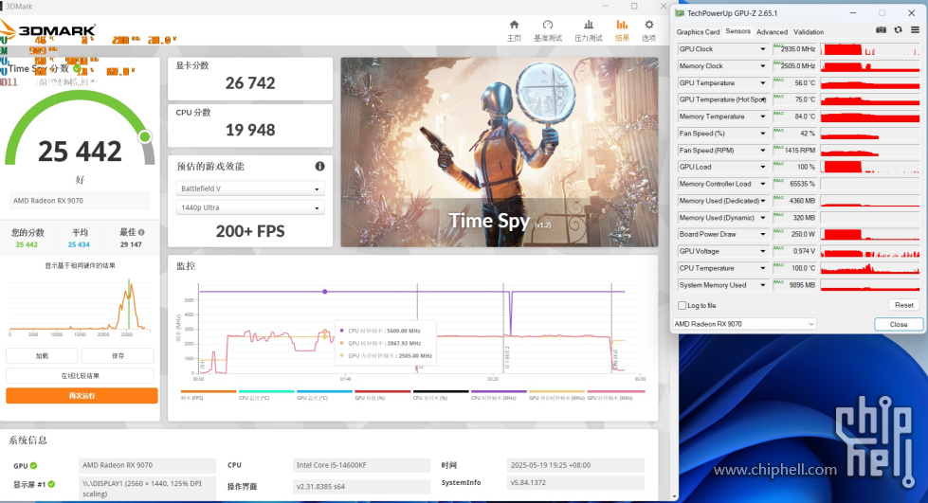Image resolution: width=928 pixels, height=503 pixels.
Task: Click the green check beside 显示屏 #1
Action: pyautogui.click(x=51, y=484)
